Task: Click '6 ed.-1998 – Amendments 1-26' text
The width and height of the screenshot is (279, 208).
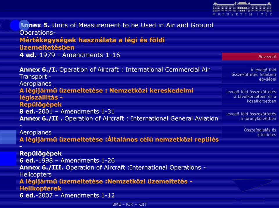Action: tap(67, 161)
